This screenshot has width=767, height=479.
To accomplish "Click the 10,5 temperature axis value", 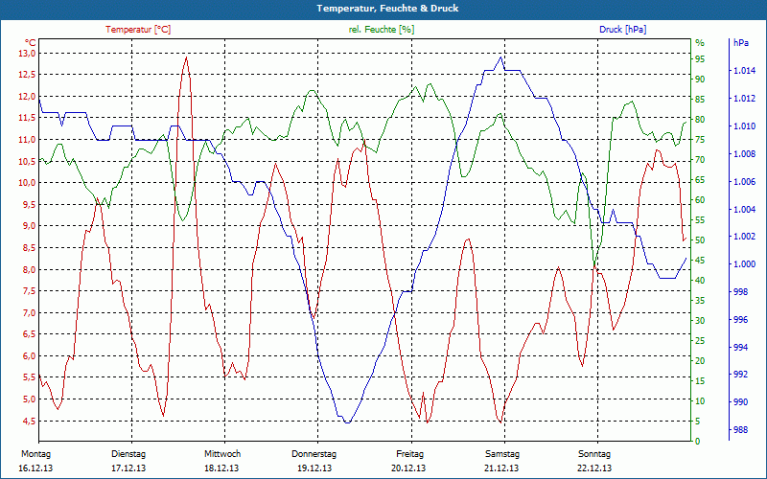I will [28, 161].
